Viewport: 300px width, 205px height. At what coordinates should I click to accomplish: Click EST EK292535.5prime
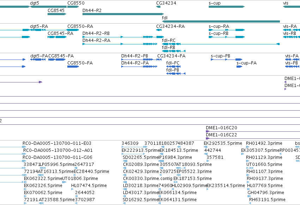223,143
